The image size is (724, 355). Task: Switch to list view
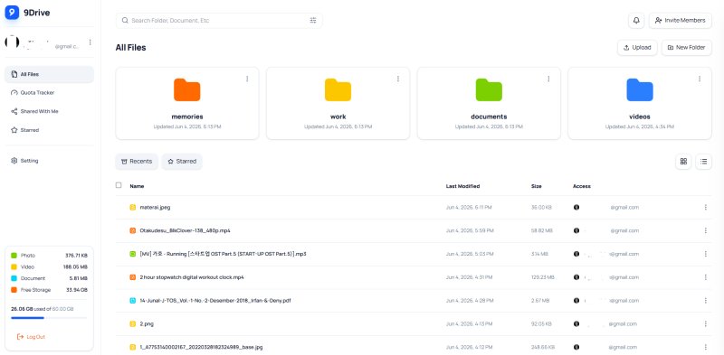[704, 162]
